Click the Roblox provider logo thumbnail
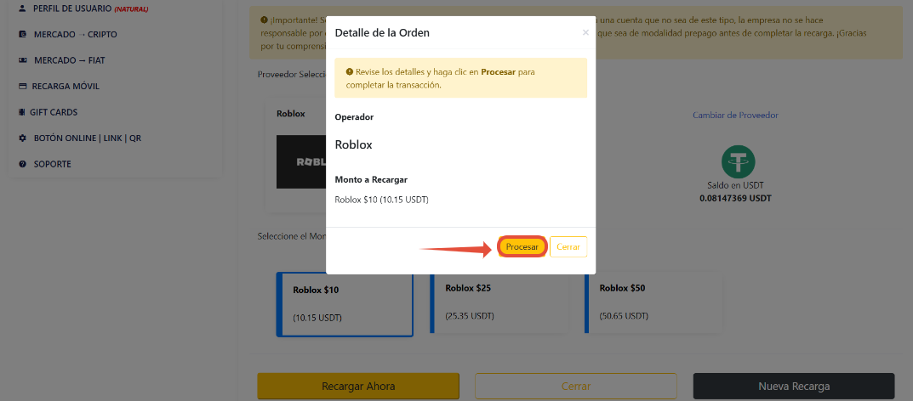Viewport: 913px width, 401px height. pos(301,161)
